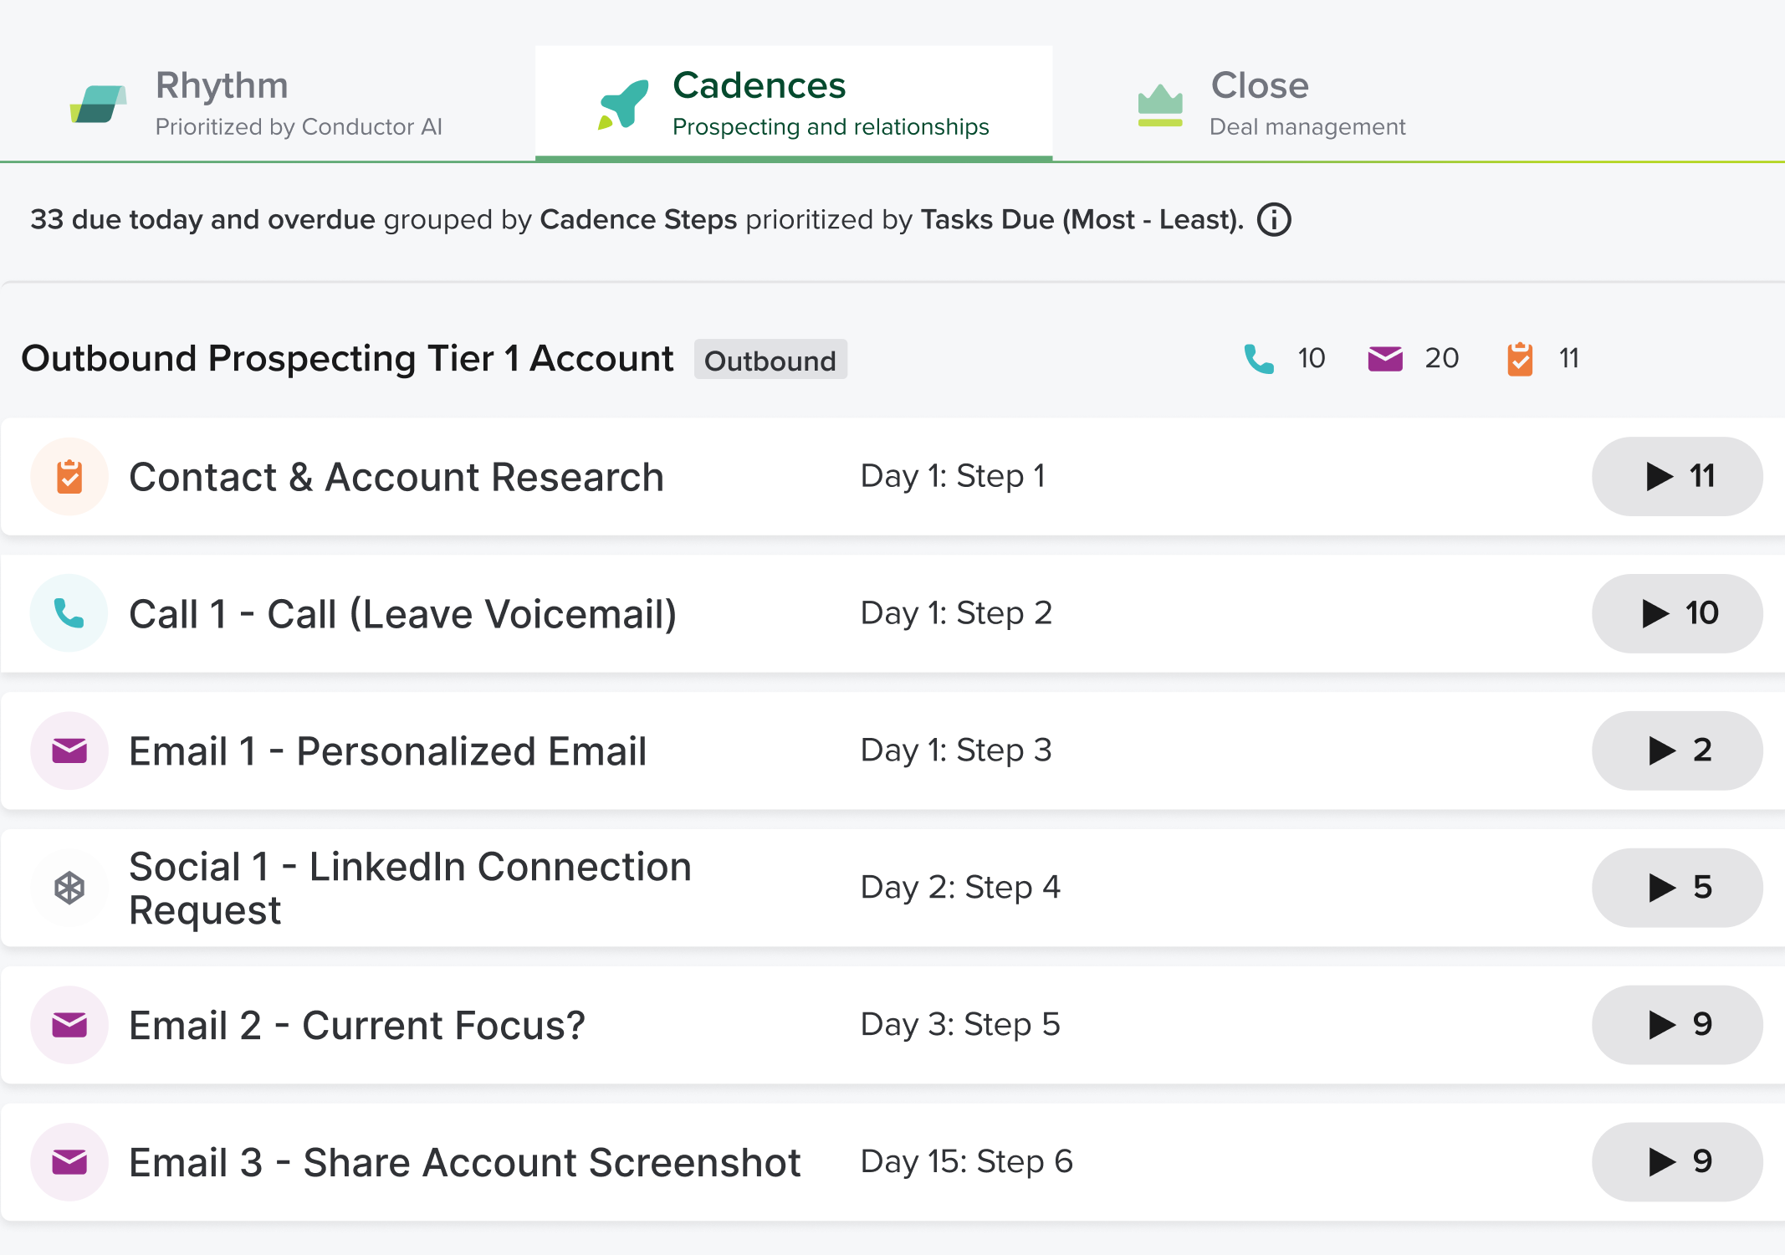Switch to the Rhythm tab

pos(268,103)
